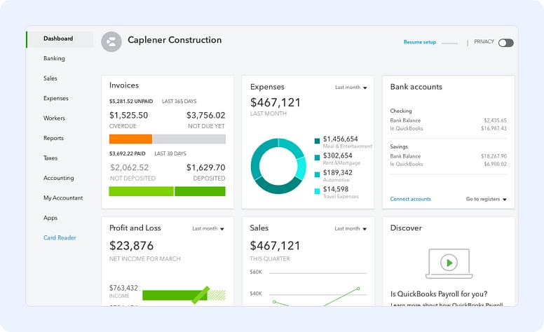Go to Taxes in the sidebar
The height and width of the screenshot is (332, 544).
point(50,158)
